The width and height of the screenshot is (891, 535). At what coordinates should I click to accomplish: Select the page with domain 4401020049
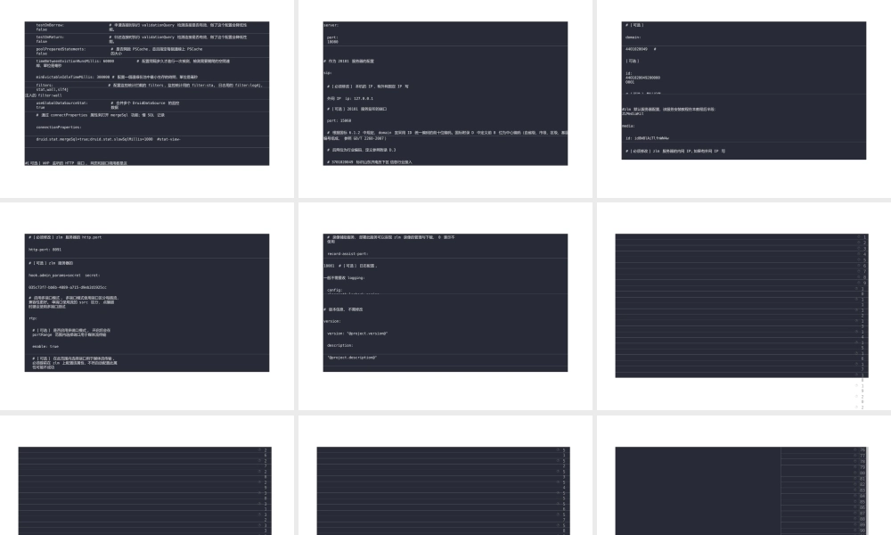(x=743, y=93)
